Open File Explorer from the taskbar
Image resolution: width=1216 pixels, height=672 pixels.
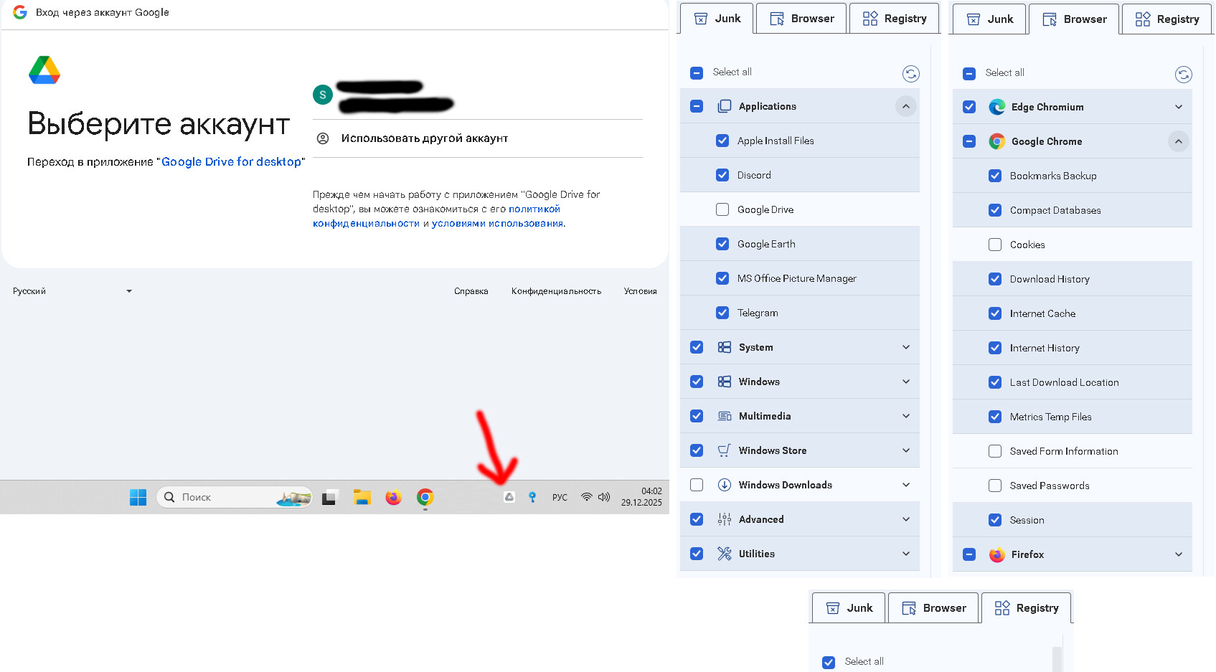(x=362, y=497)
